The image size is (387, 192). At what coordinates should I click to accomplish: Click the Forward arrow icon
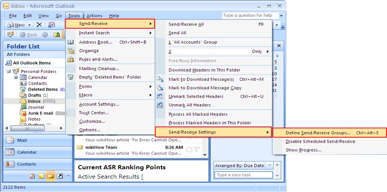(45, 35)
